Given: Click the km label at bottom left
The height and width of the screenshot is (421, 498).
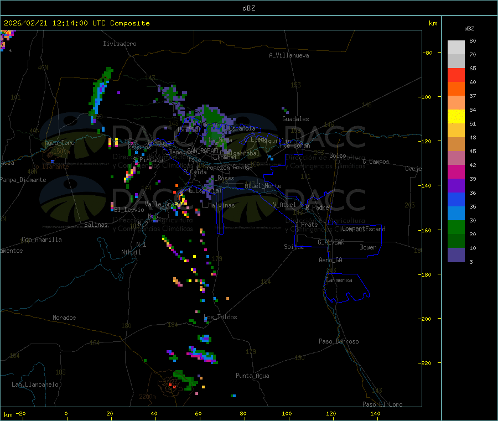Looking at the screenshot, I should point(8,415).
